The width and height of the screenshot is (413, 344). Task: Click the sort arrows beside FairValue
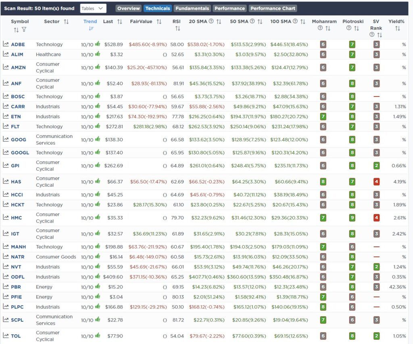click(159, 21)
